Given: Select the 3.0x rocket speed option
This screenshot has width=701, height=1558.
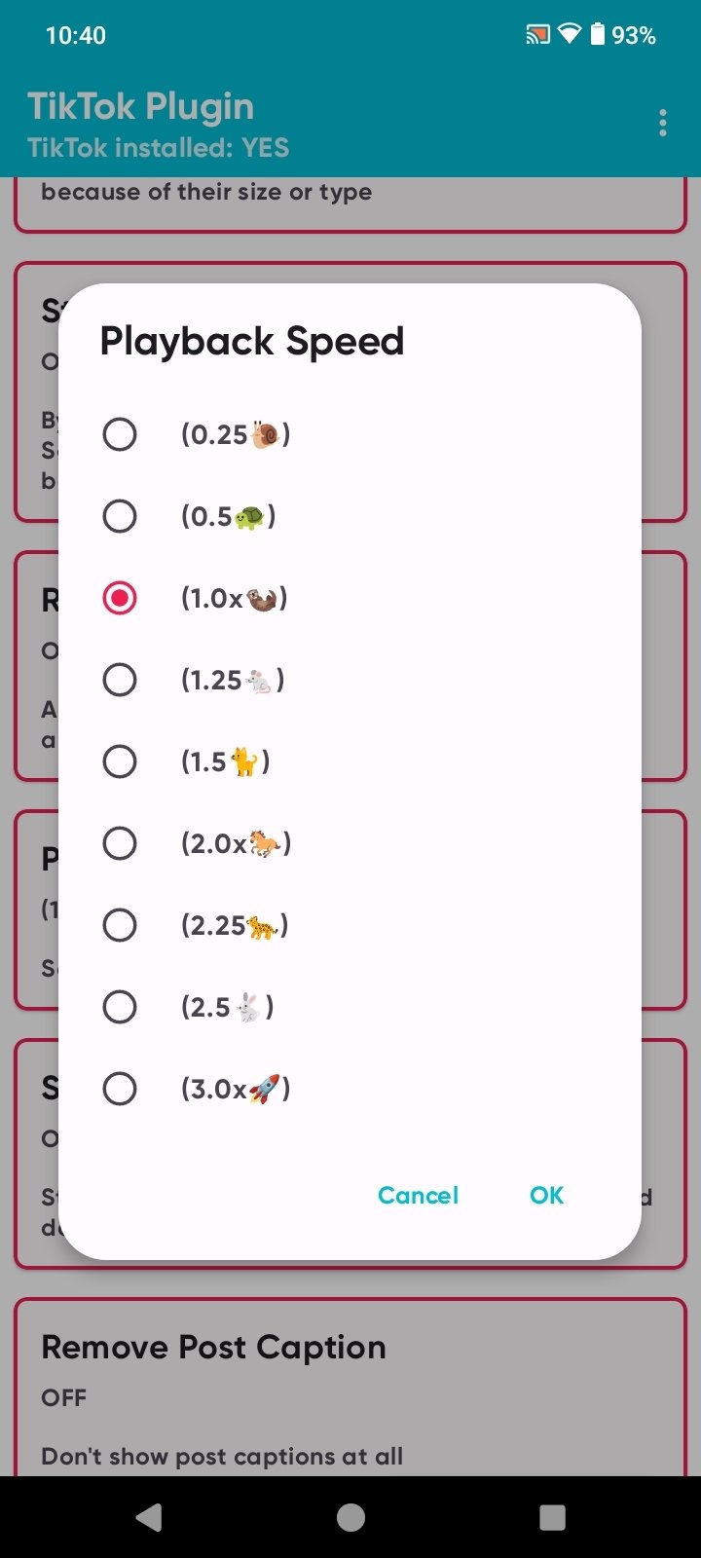Looking at the screenshot, I should (120, 1089).
